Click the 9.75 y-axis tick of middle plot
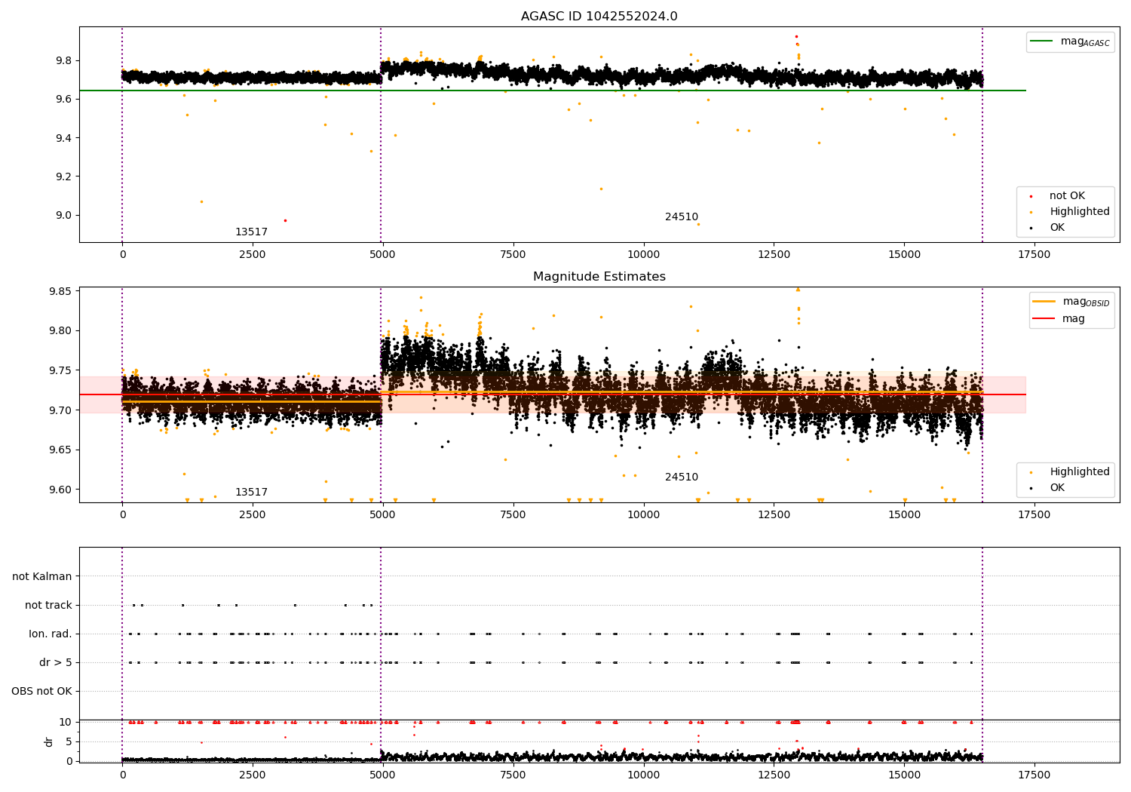The image size is (1131, 792). pyautogui.click(x=60, y=370)
